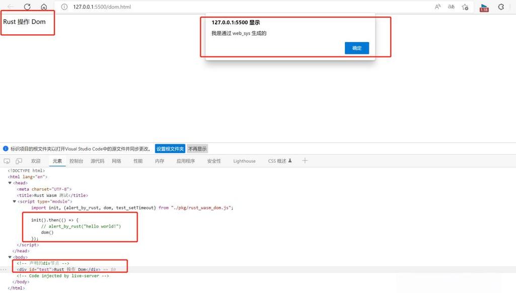Click the read aloud icon
Image resolution: width=516 pixels, height=293 pixels.
point(437,7)
